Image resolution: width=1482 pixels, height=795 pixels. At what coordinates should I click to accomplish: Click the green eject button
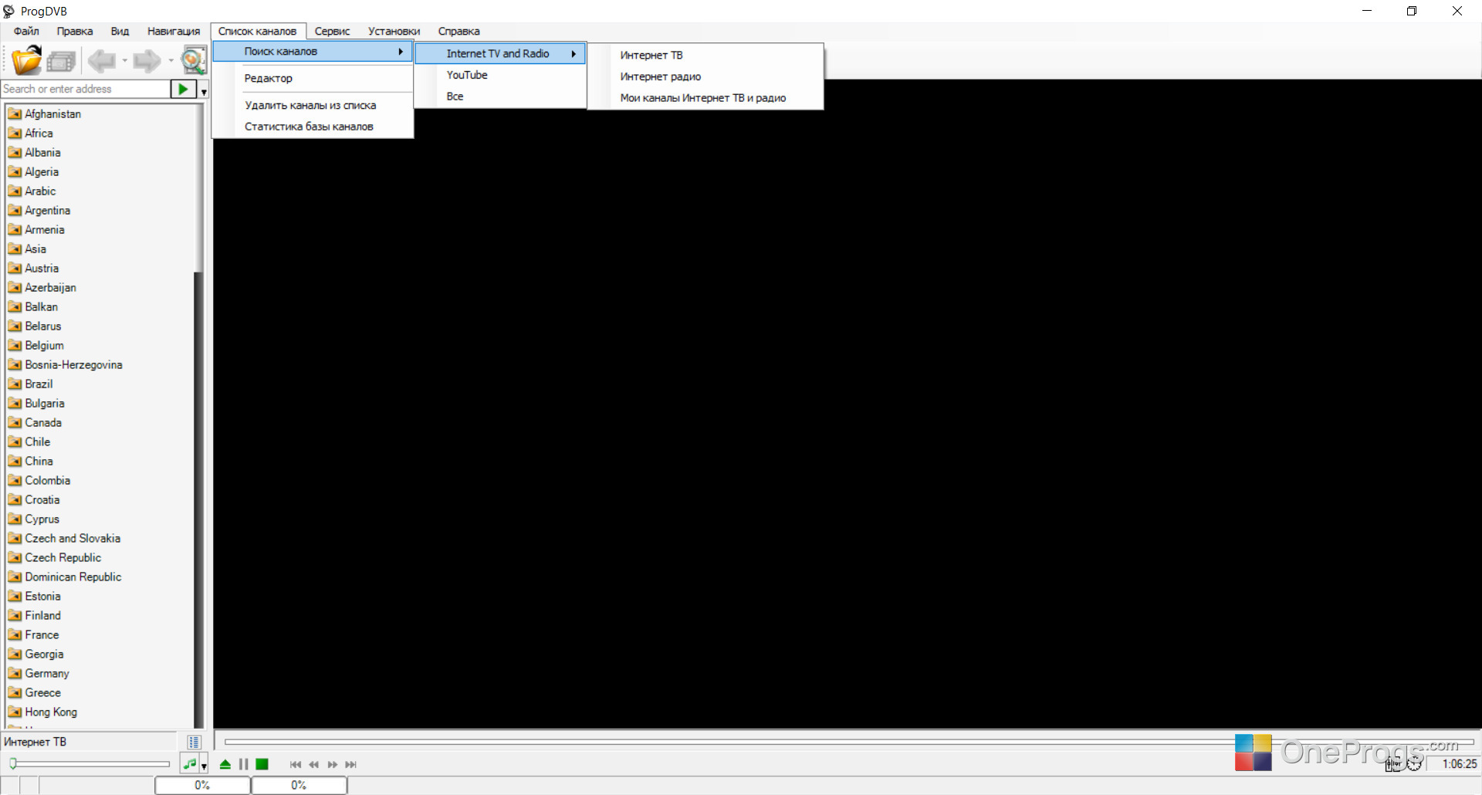(225, 764)
